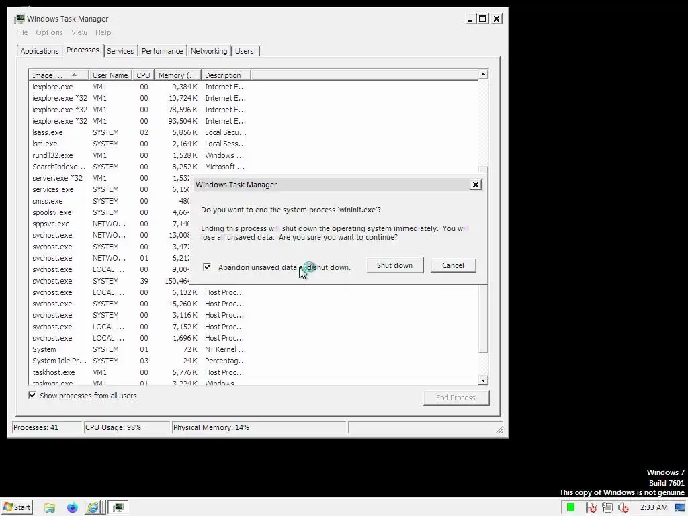Click the muted volume tray icon
688x516 pixels.
pyautogui.click(x=623, y=508)
